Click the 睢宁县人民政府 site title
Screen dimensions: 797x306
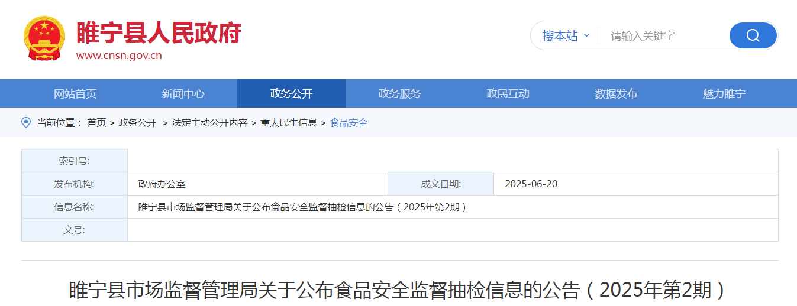[159, 32]
